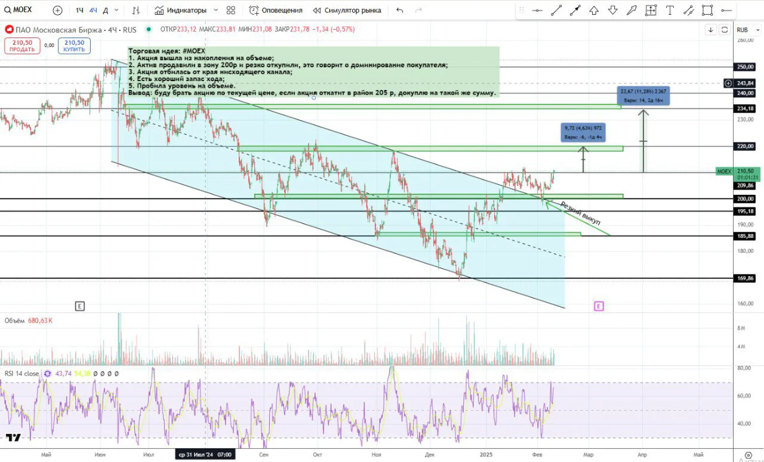Click the 234,18 price level label
Image resolution: width=764 pixels, height=462 pixels.
pyautogui.click(x=745, y=108)
